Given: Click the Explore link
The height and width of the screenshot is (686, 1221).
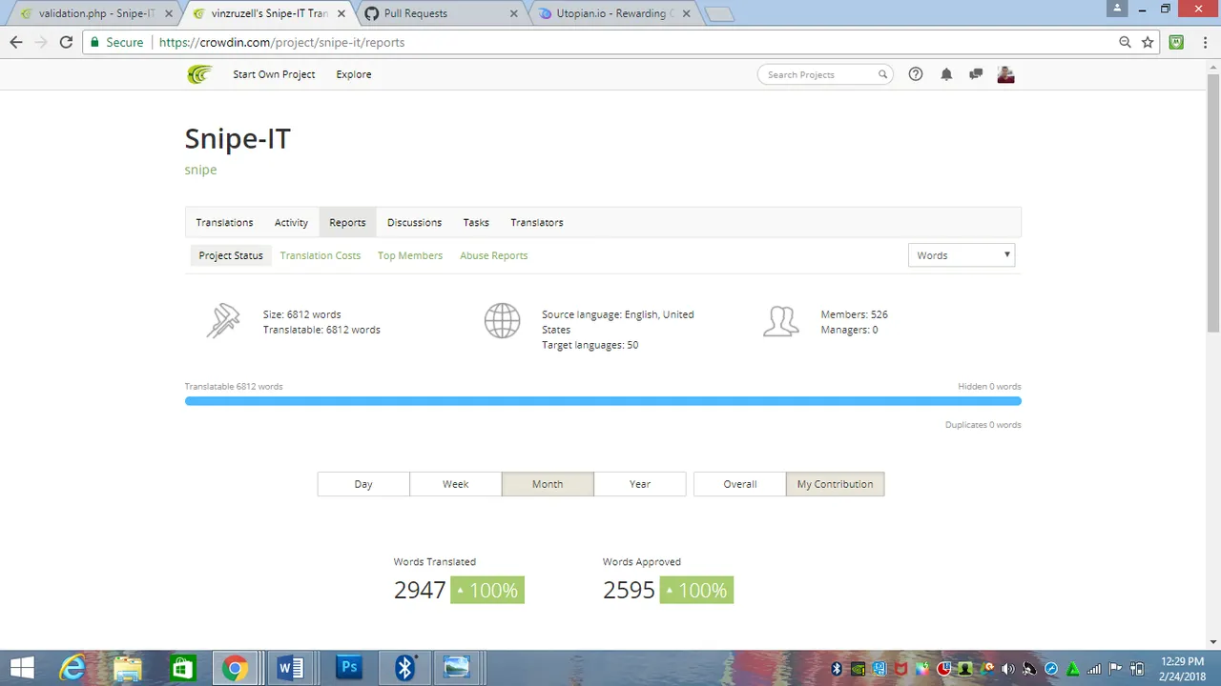Looking at the screenshot, I should 354,74.
